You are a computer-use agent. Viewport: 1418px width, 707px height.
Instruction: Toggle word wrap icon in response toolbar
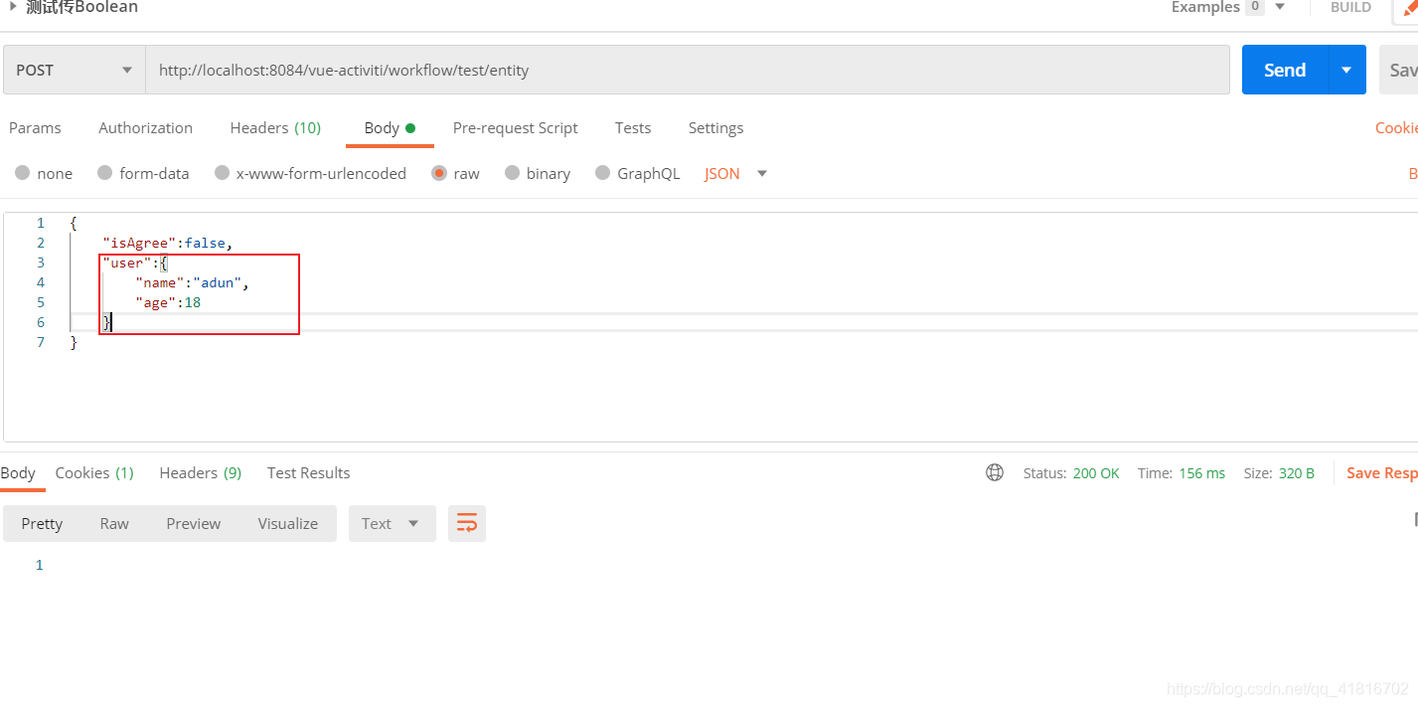tap(467, 523)
